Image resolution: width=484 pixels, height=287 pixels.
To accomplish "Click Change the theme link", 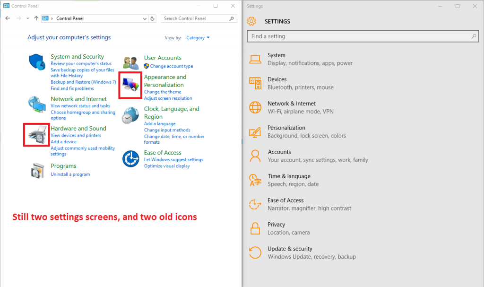I will click(163, 92).
